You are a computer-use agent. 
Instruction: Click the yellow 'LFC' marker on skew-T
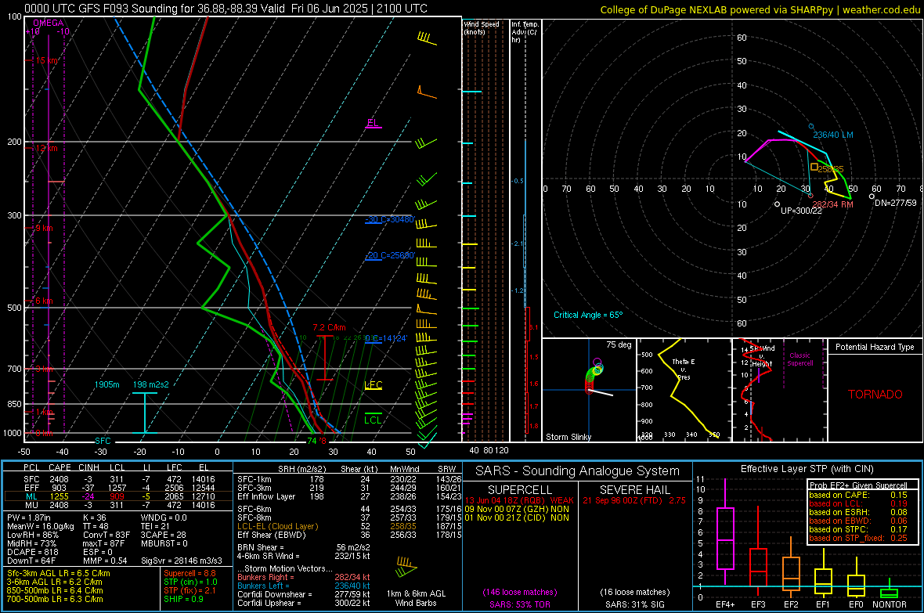pyautogui.click(x=373, y=385)
